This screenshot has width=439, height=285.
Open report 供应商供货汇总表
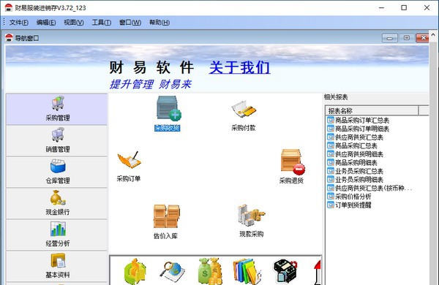(355, 137)
